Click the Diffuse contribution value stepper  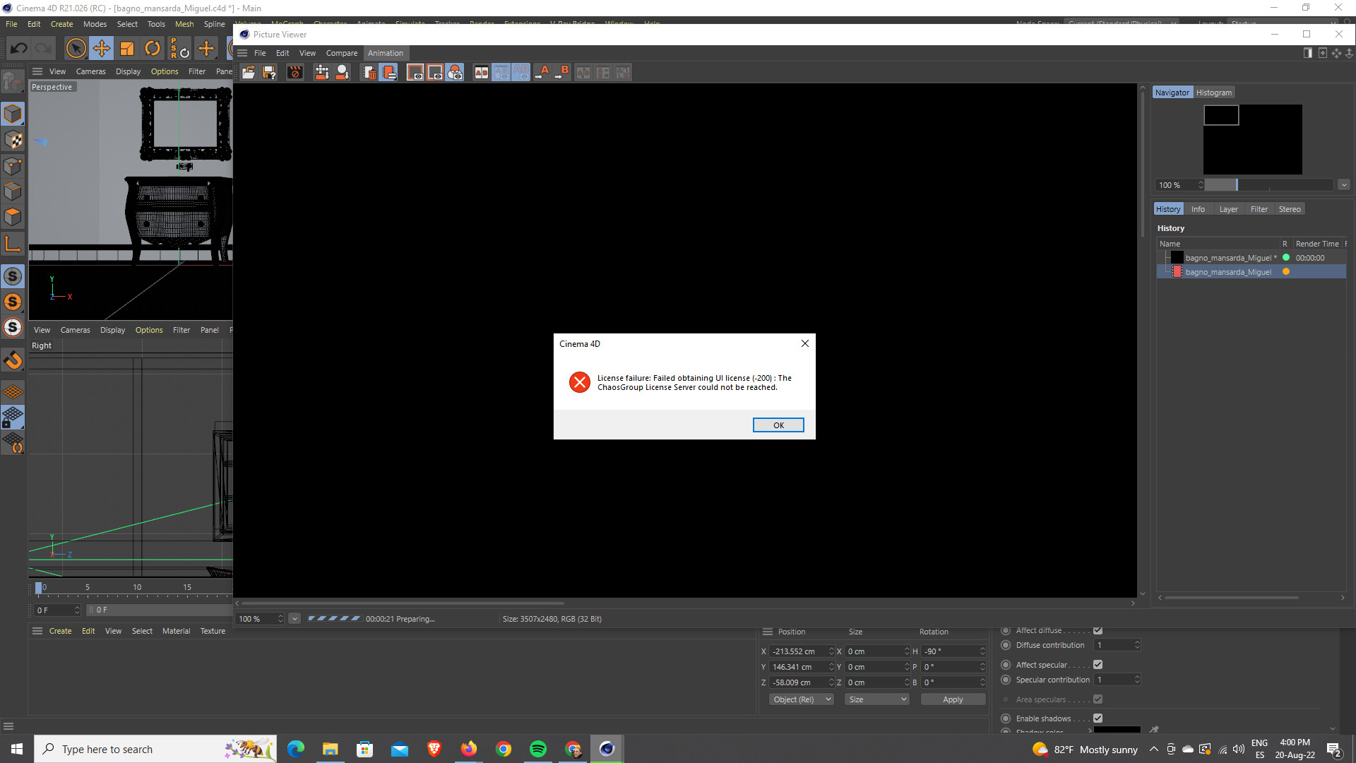pos(1137,645)
